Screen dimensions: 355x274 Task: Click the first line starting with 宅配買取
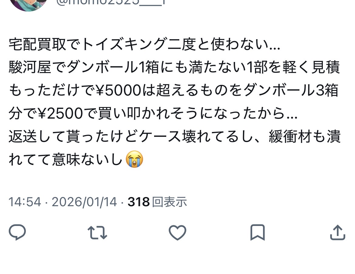click(x=144, y=44)
